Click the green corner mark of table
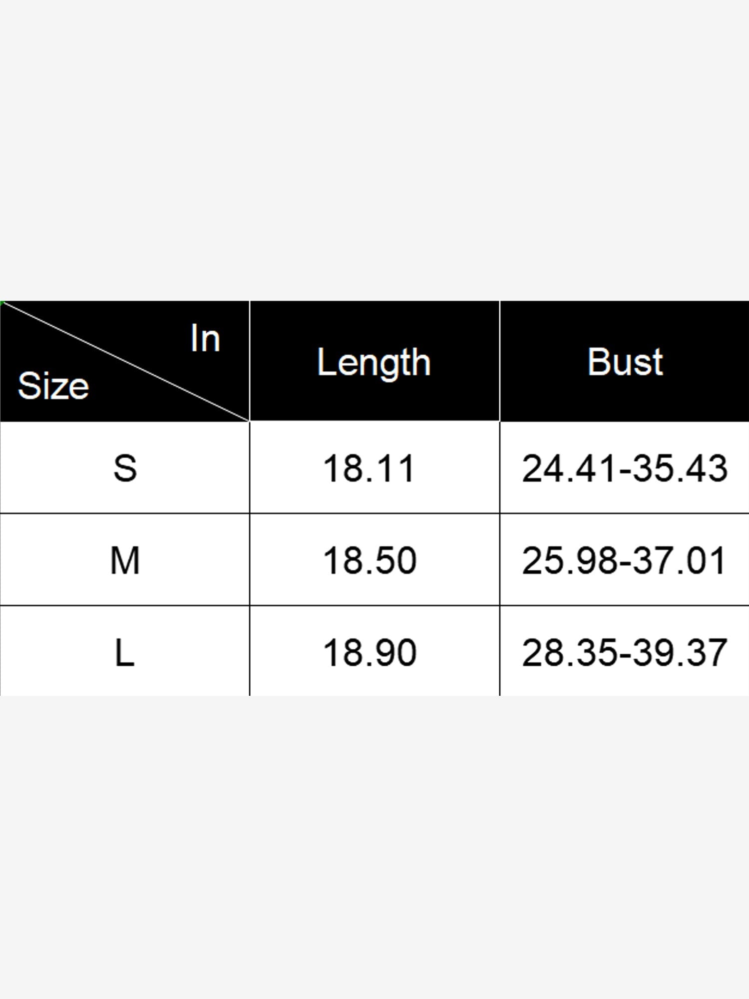Screen dimensions: 749x999 click(2, 302)
